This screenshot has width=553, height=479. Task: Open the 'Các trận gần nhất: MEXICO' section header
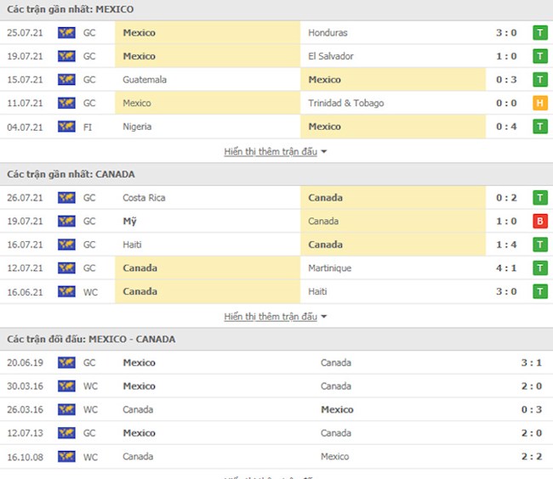coord(71,9)
